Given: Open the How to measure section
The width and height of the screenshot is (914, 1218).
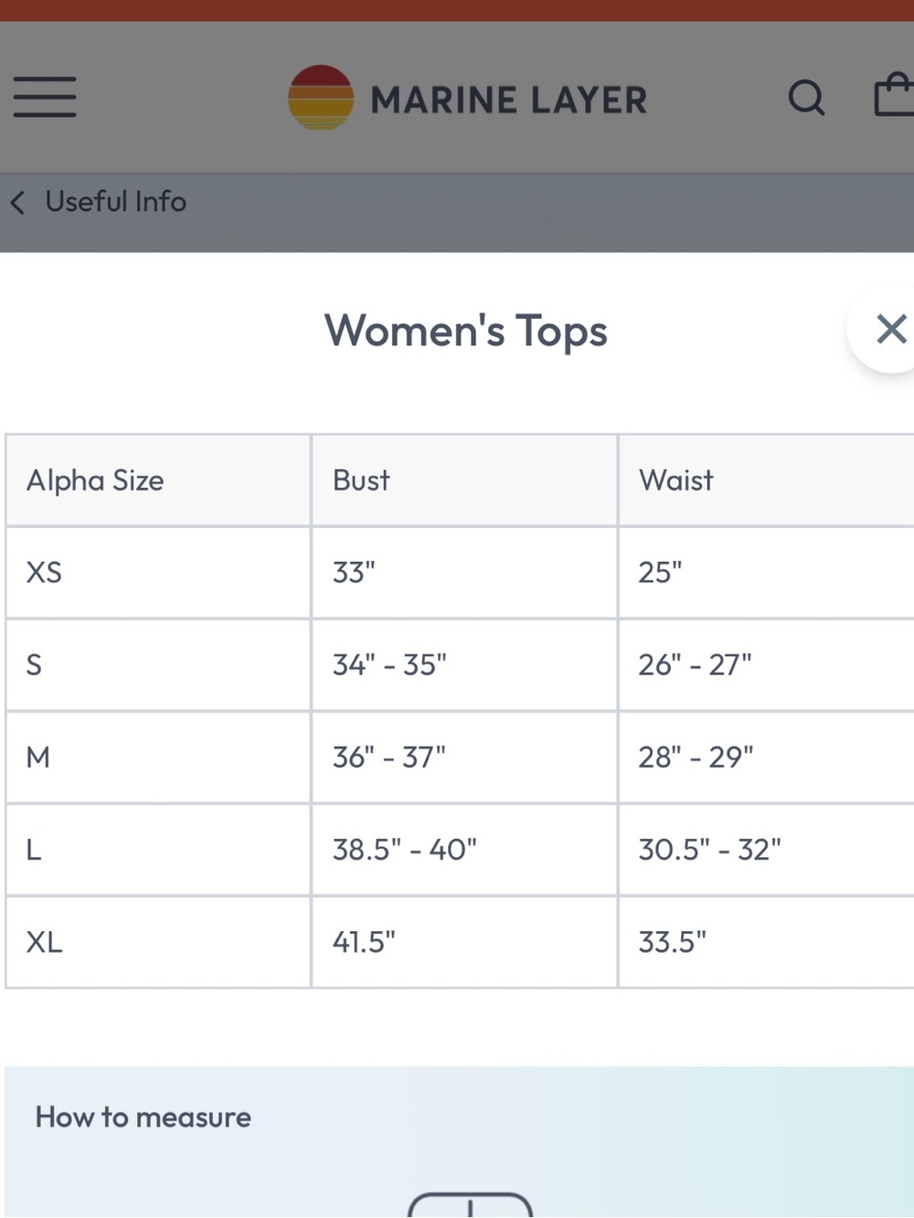Looking at the screenshot, I should (143, 1117).
